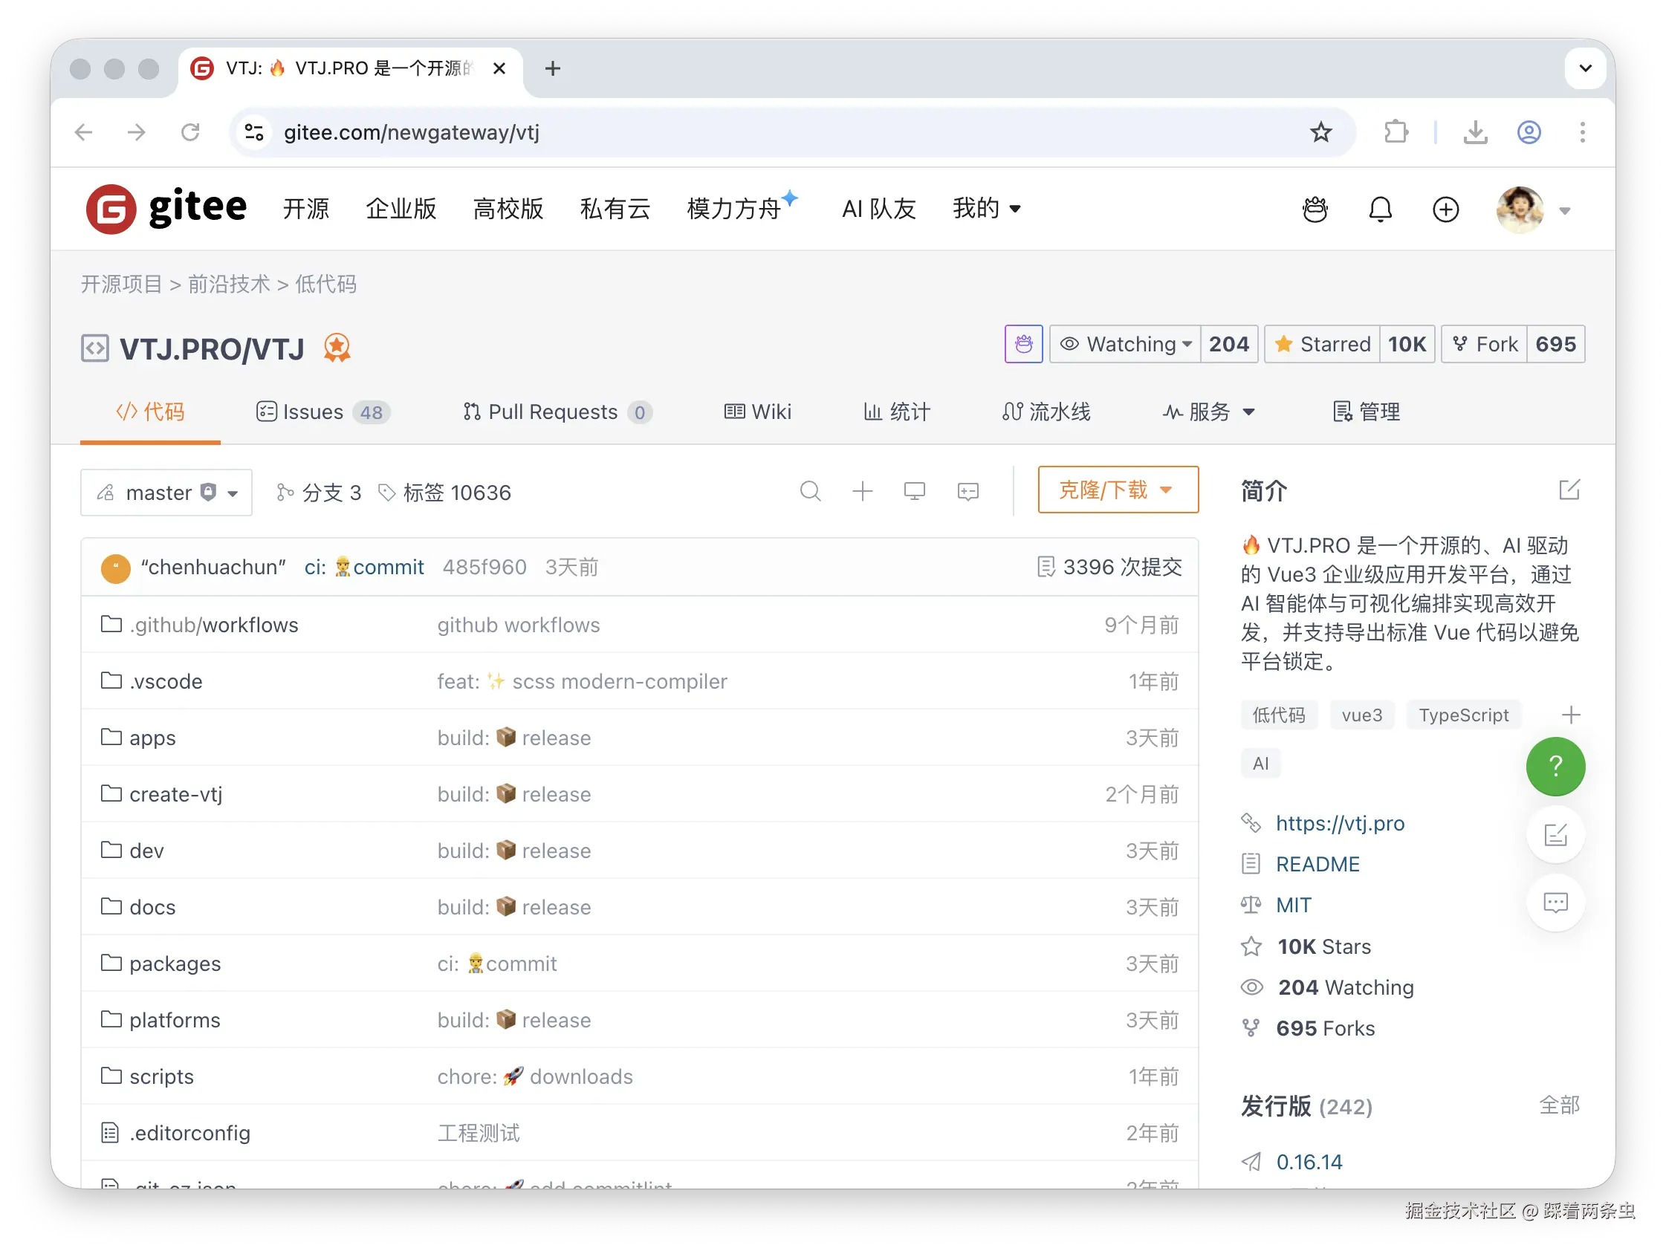Click the notification bell icon
This screenshot has width=1666, height=1251.
(1380, 209)
